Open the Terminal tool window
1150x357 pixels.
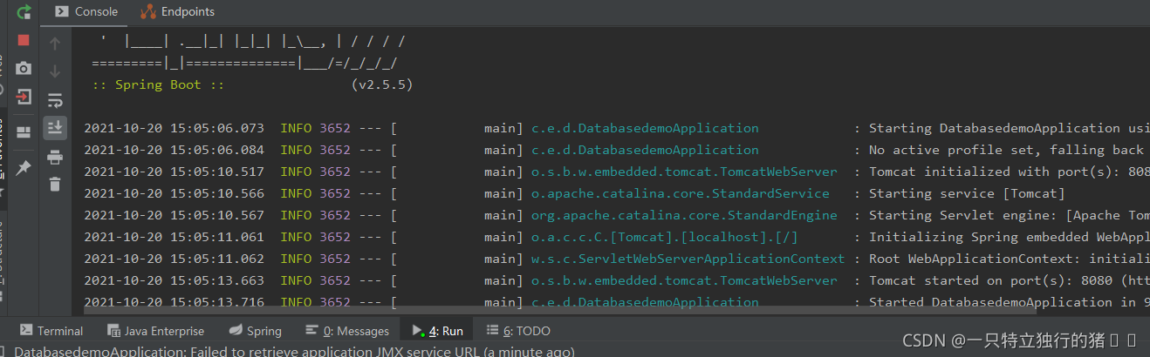coord(51,331)
